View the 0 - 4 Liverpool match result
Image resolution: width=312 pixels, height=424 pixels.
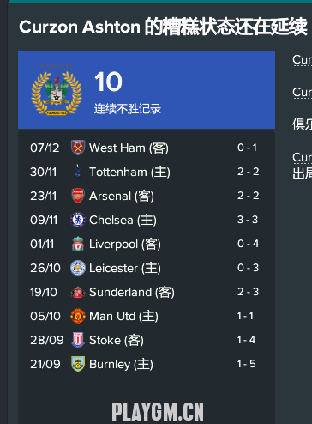click(248, 244)
